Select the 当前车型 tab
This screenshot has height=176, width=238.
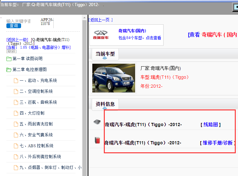[x=105, y=54]
